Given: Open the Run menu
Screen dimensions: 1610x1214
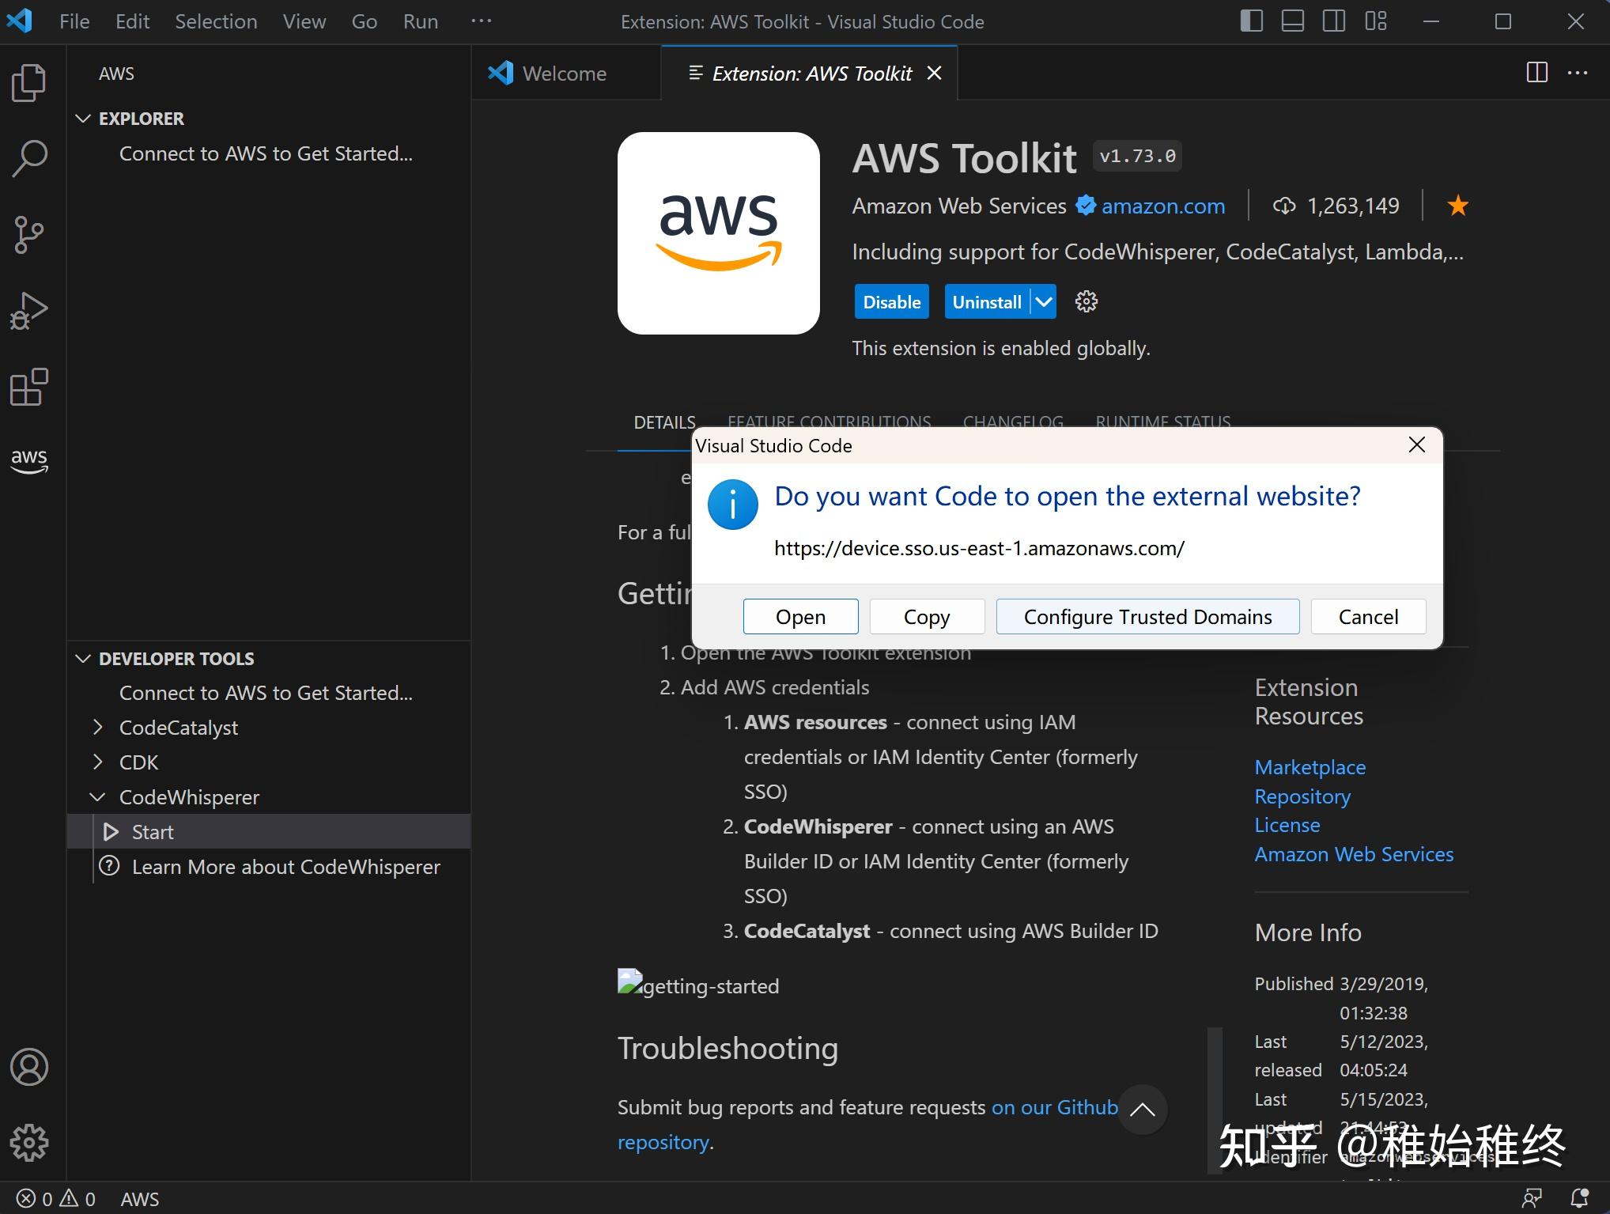Looking at the screenshot, I should click(x=420, y=21).
